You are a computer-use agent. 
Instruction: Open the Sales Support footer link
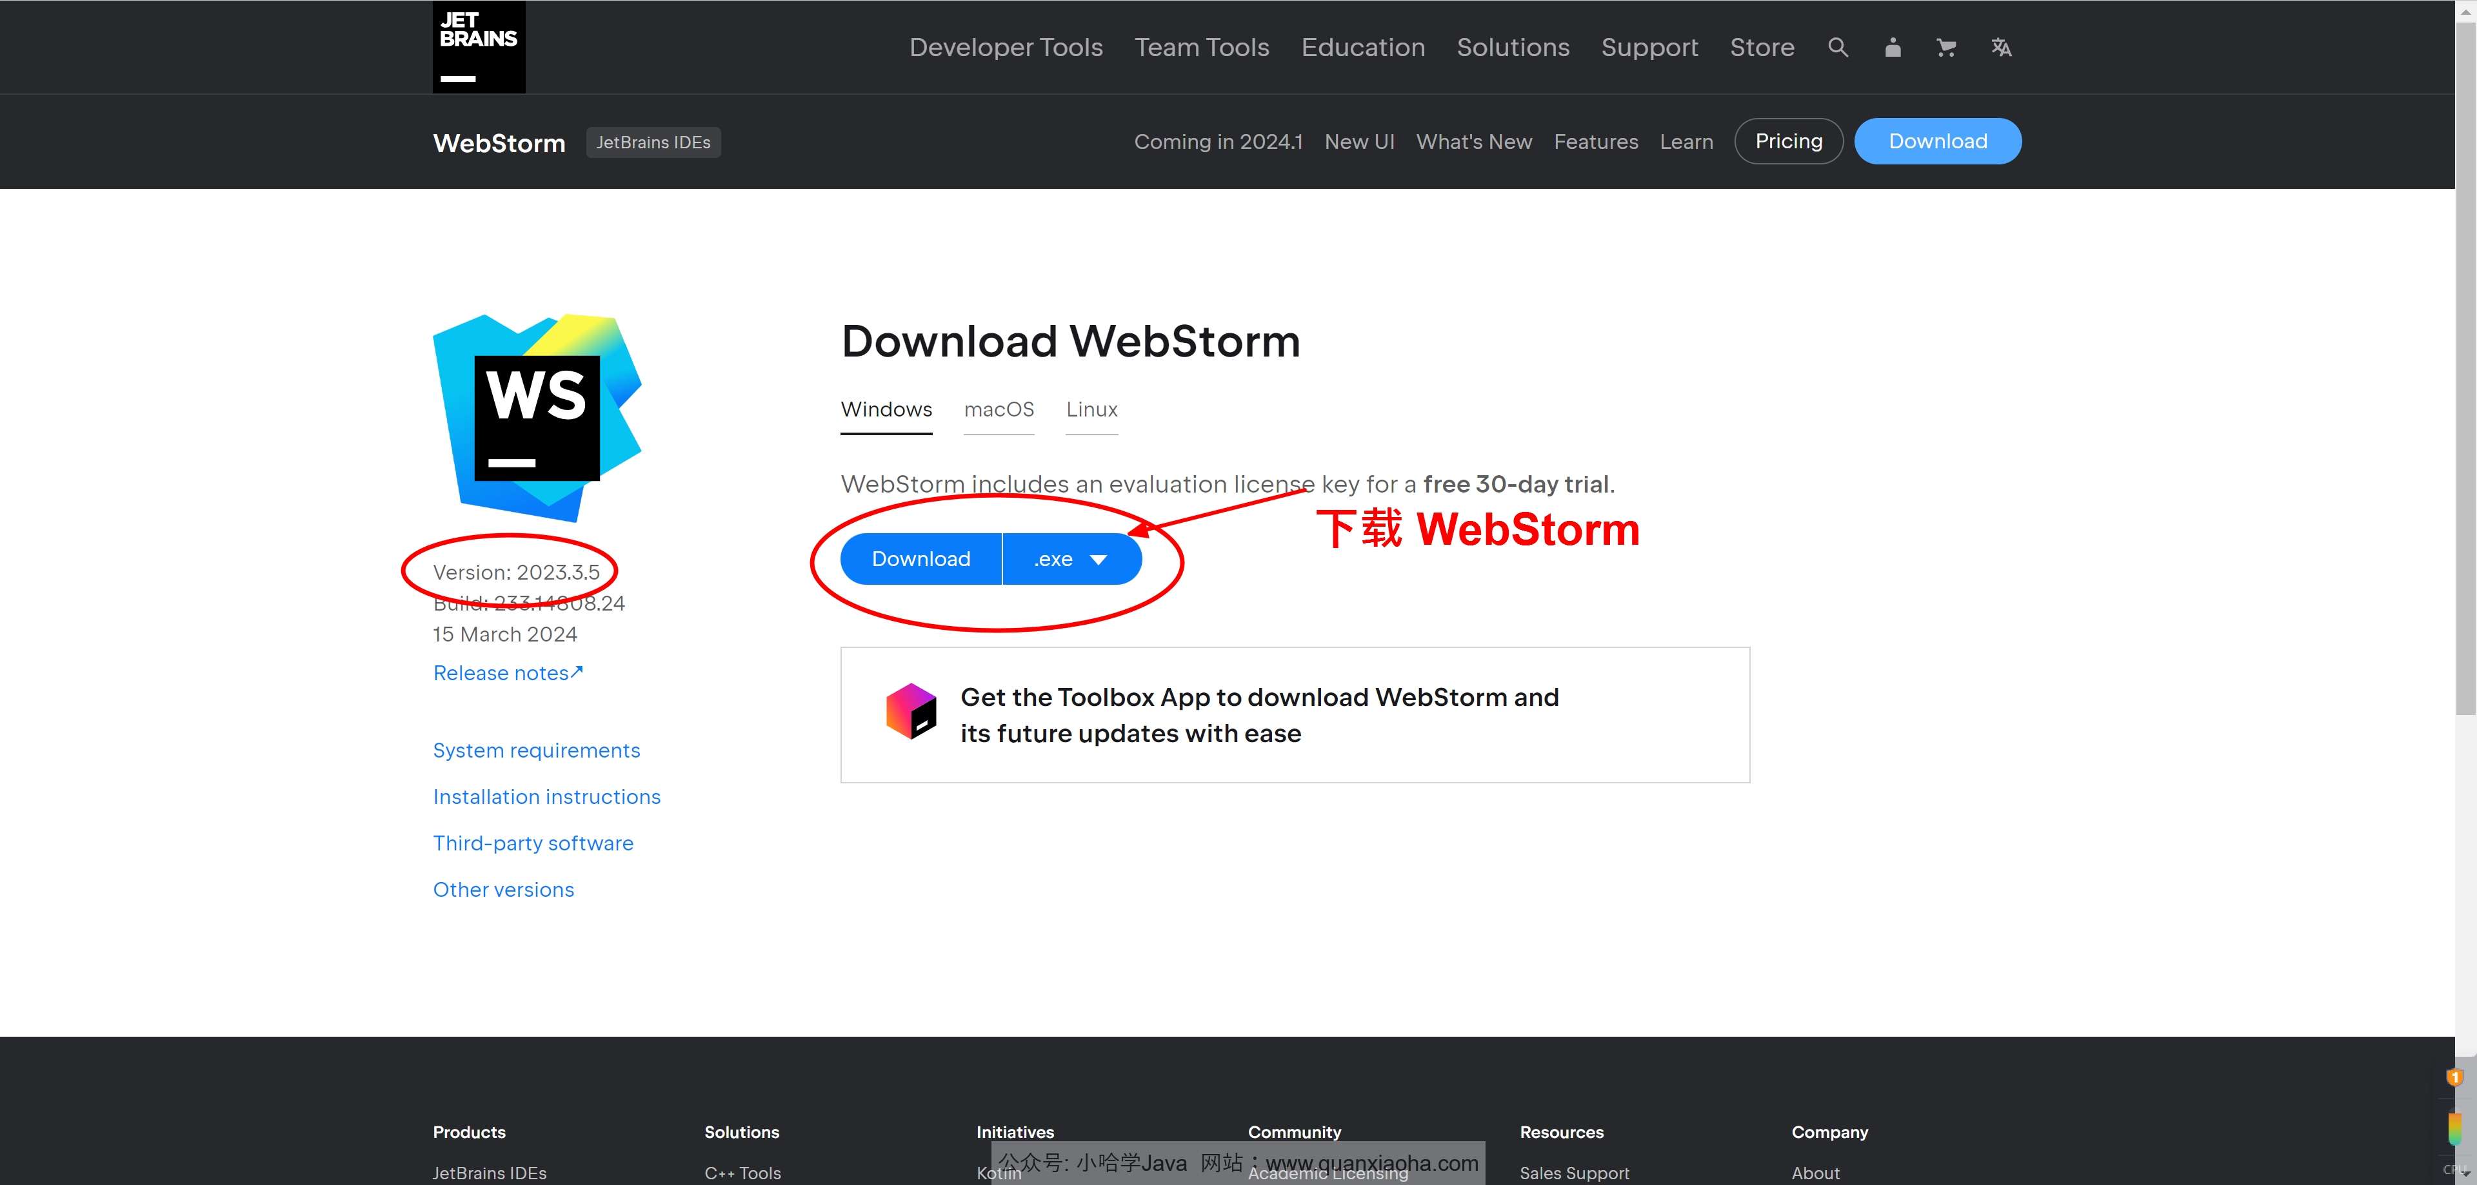coord(1574,1173)
